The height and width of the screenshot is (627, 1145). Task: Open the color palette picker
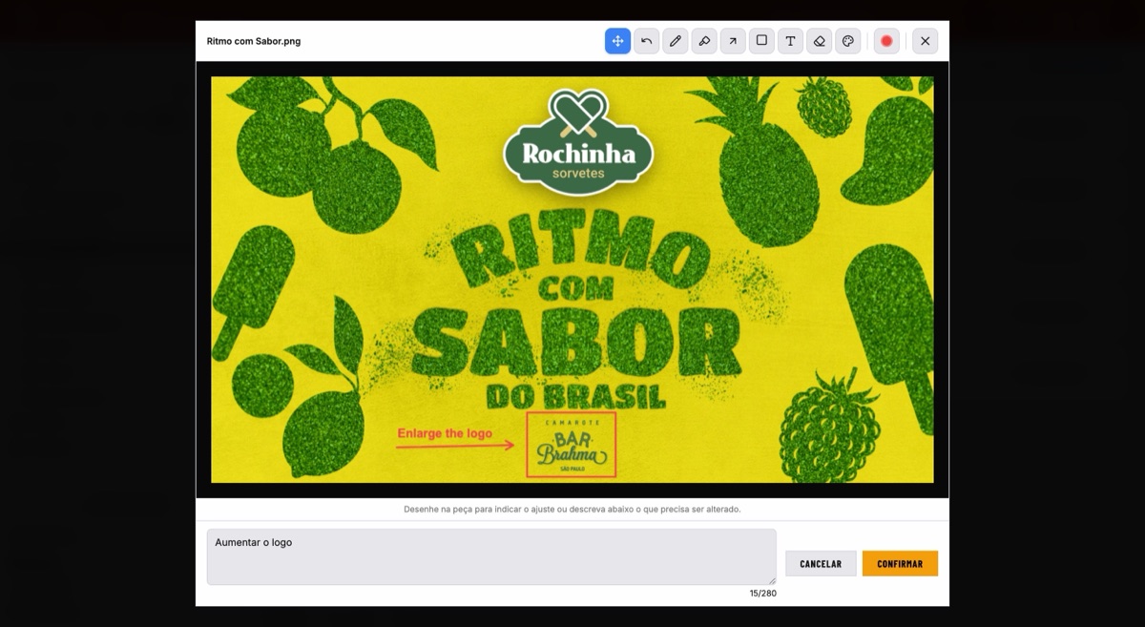(847, 41)
